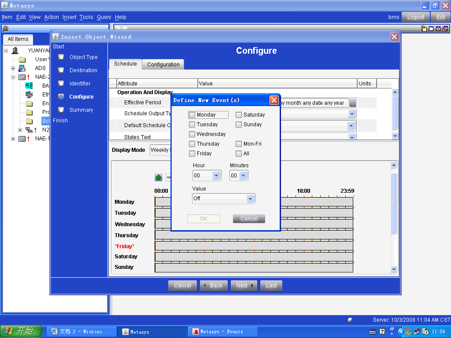Click the navigation tree up-arrow icon
Image resolution: width=451 pixels, height=338 pixels.
6,29
